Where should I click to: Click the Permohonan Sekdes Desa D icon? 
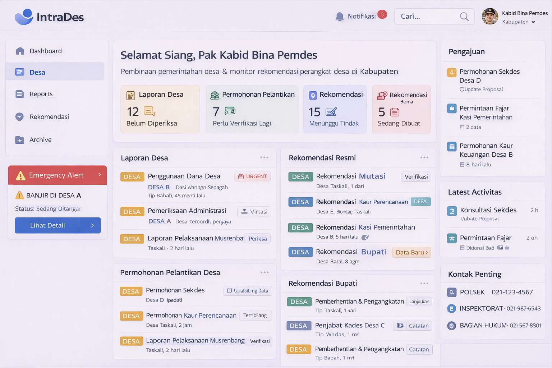(x=452, y=72)
